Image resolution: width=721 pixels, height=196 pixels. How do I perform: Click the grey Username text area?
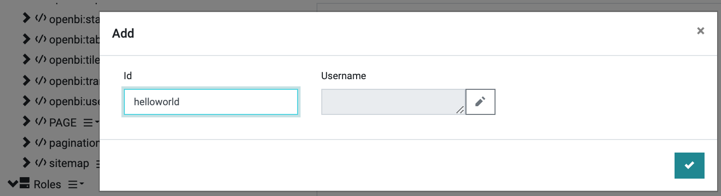click(393, 102)
